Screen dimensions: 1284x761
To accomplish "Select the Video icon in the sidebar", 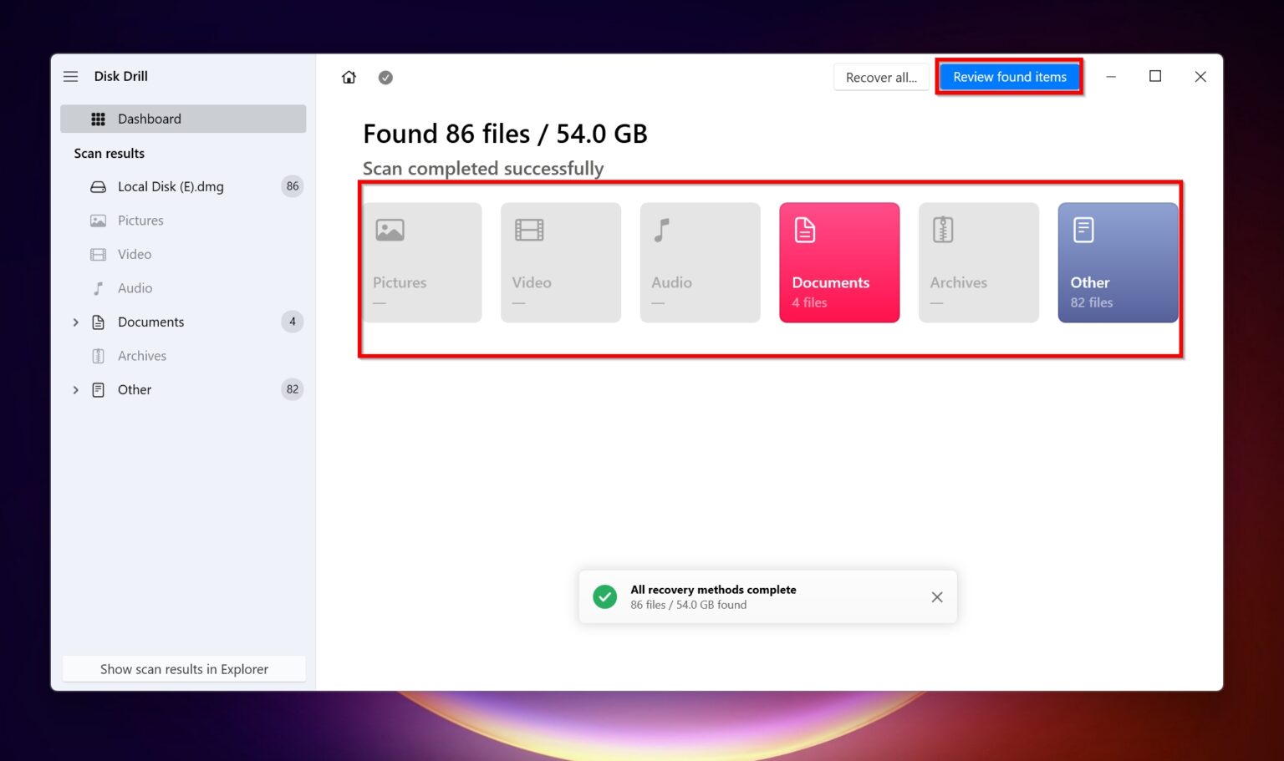I will [98, 254].
